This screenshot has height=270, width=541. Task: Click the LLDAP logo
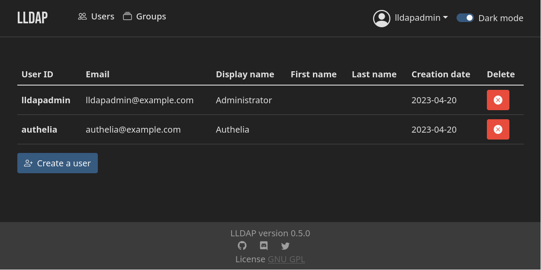point(32,17)
